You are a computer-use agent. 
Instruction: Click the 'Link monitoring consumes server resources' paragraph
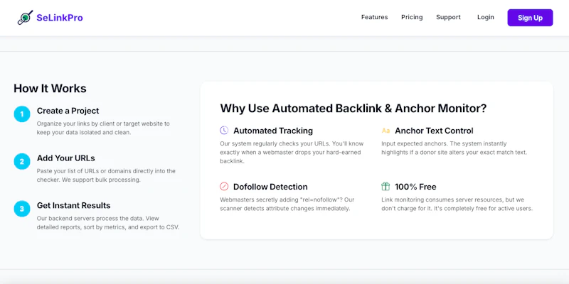point(457,204)
